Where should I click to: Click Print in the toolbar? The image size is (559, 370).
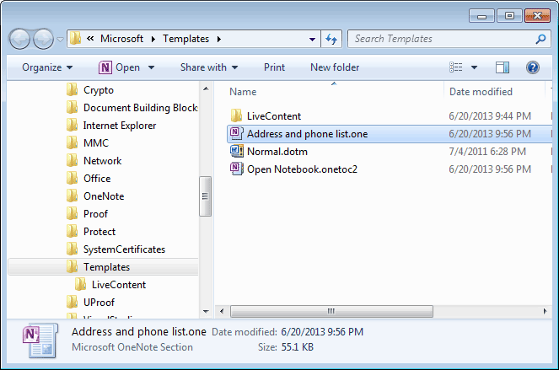pos(274,67)
